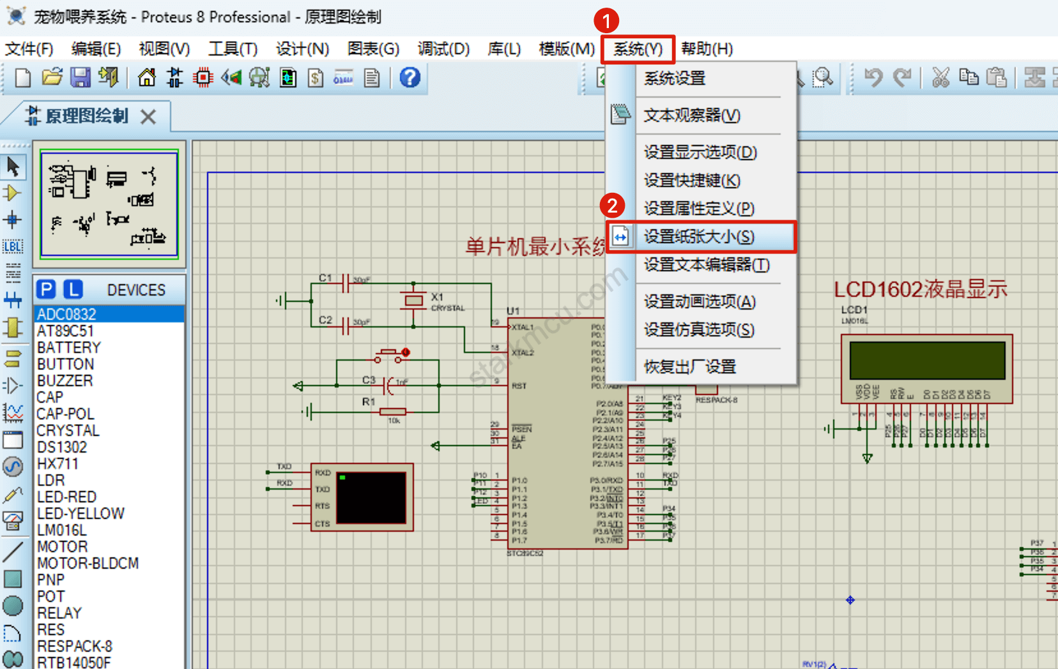The width and height of the screenshot is (1058, 669).
Task: Select the Selection Mode arrow tool
Action: click(x=13, y=167)
